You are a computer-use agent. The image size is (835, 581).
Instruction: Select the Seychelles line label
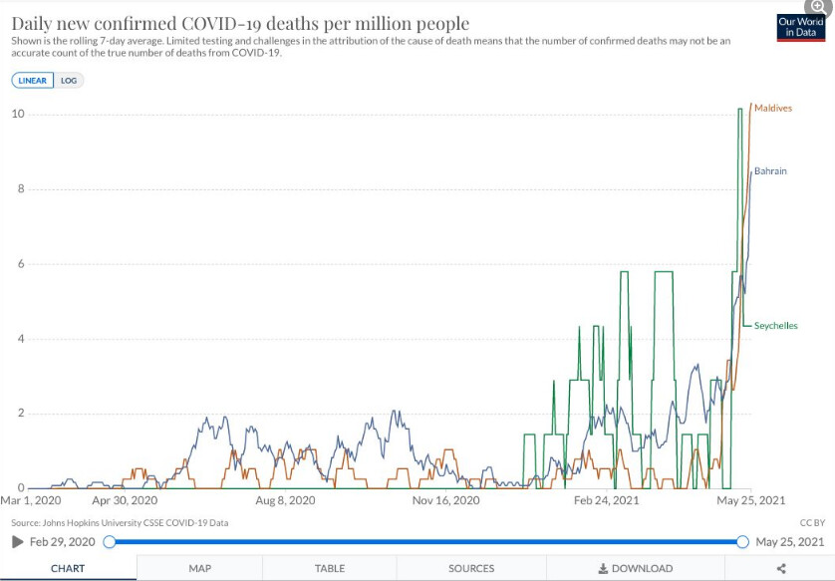775,326
